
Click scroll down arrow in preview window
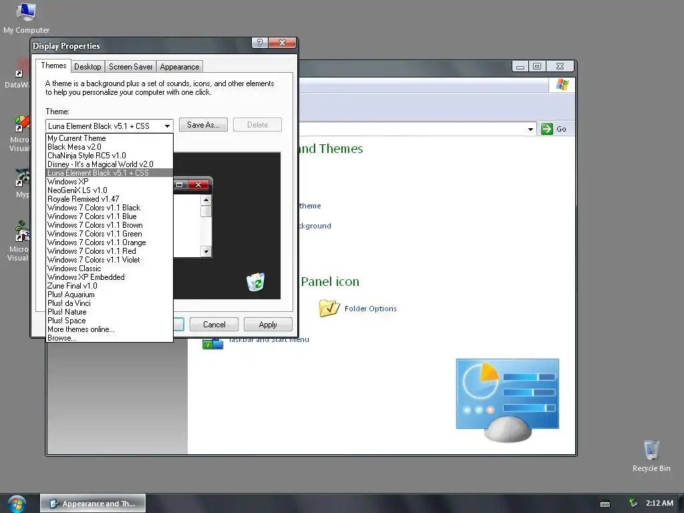[x=206, y=252]
